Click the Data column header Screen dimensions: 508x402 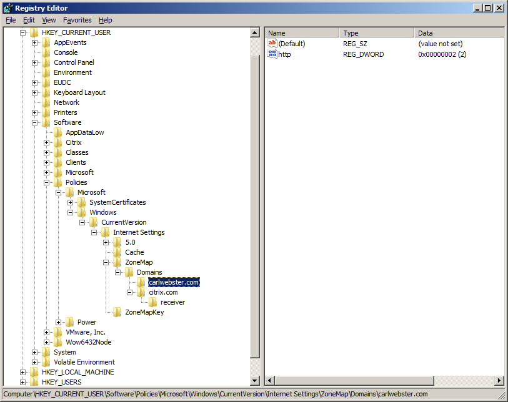click(458, 33)
